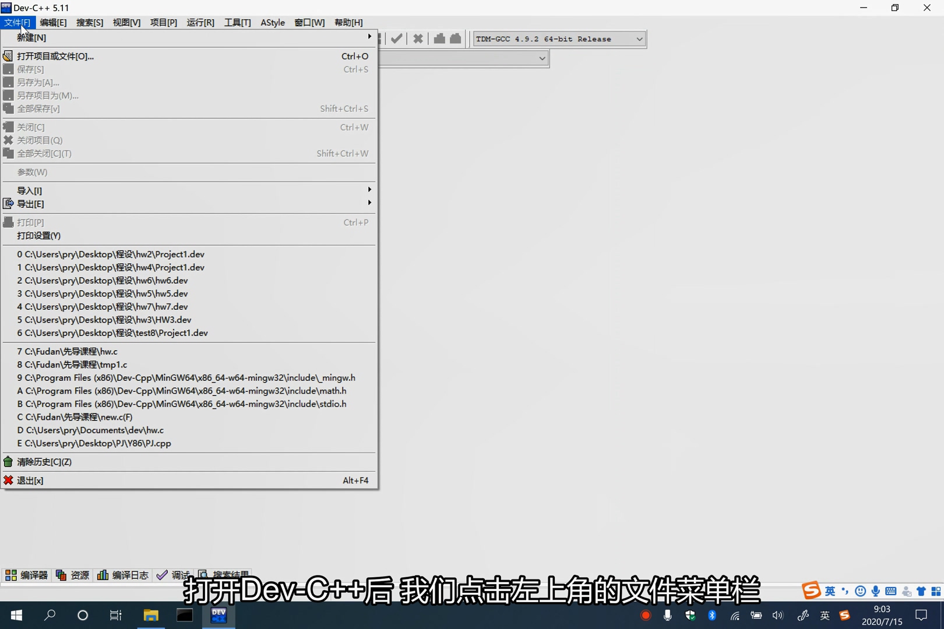The height and width of the screenshot is (629, 944).
Task: Open the 工具[T] menu
Action: pyautogui.click(x=237, y=22)
